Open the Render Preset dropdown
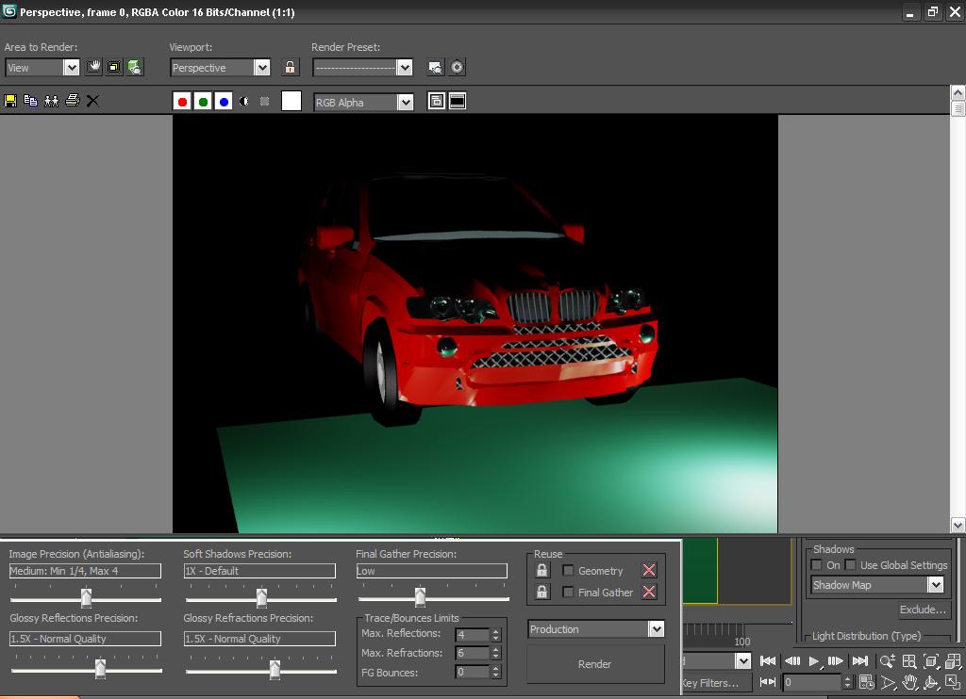 363,68
